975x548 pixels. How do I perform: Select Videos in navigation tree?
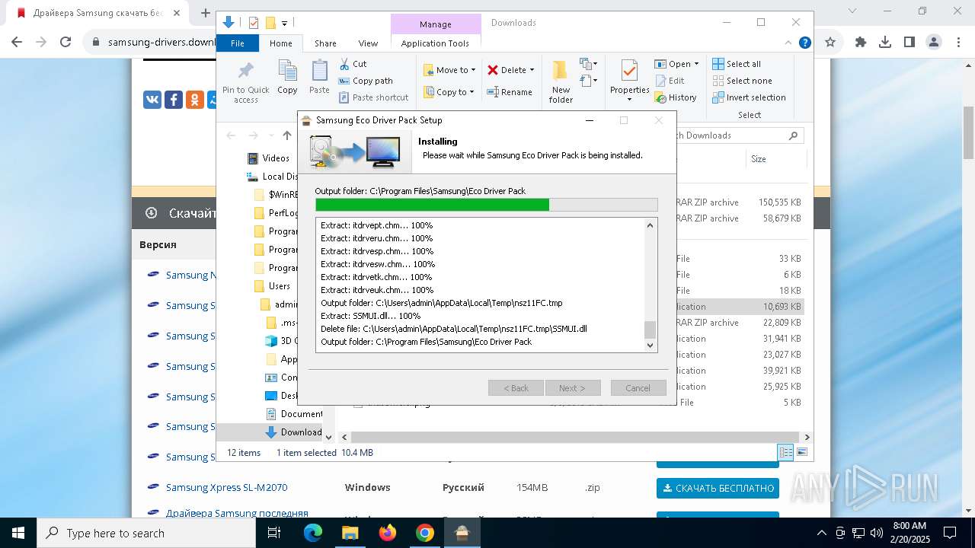click(x=276, y=158)
